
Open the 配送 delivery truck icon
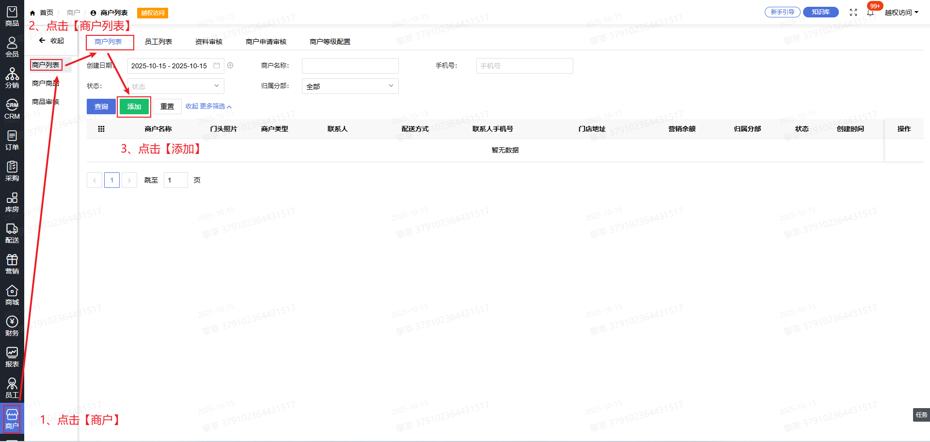click(12, 233)
